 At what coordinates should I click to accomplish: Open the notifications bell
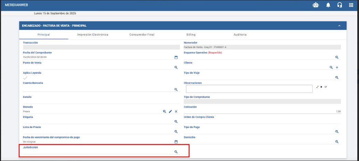pos(328,5)
